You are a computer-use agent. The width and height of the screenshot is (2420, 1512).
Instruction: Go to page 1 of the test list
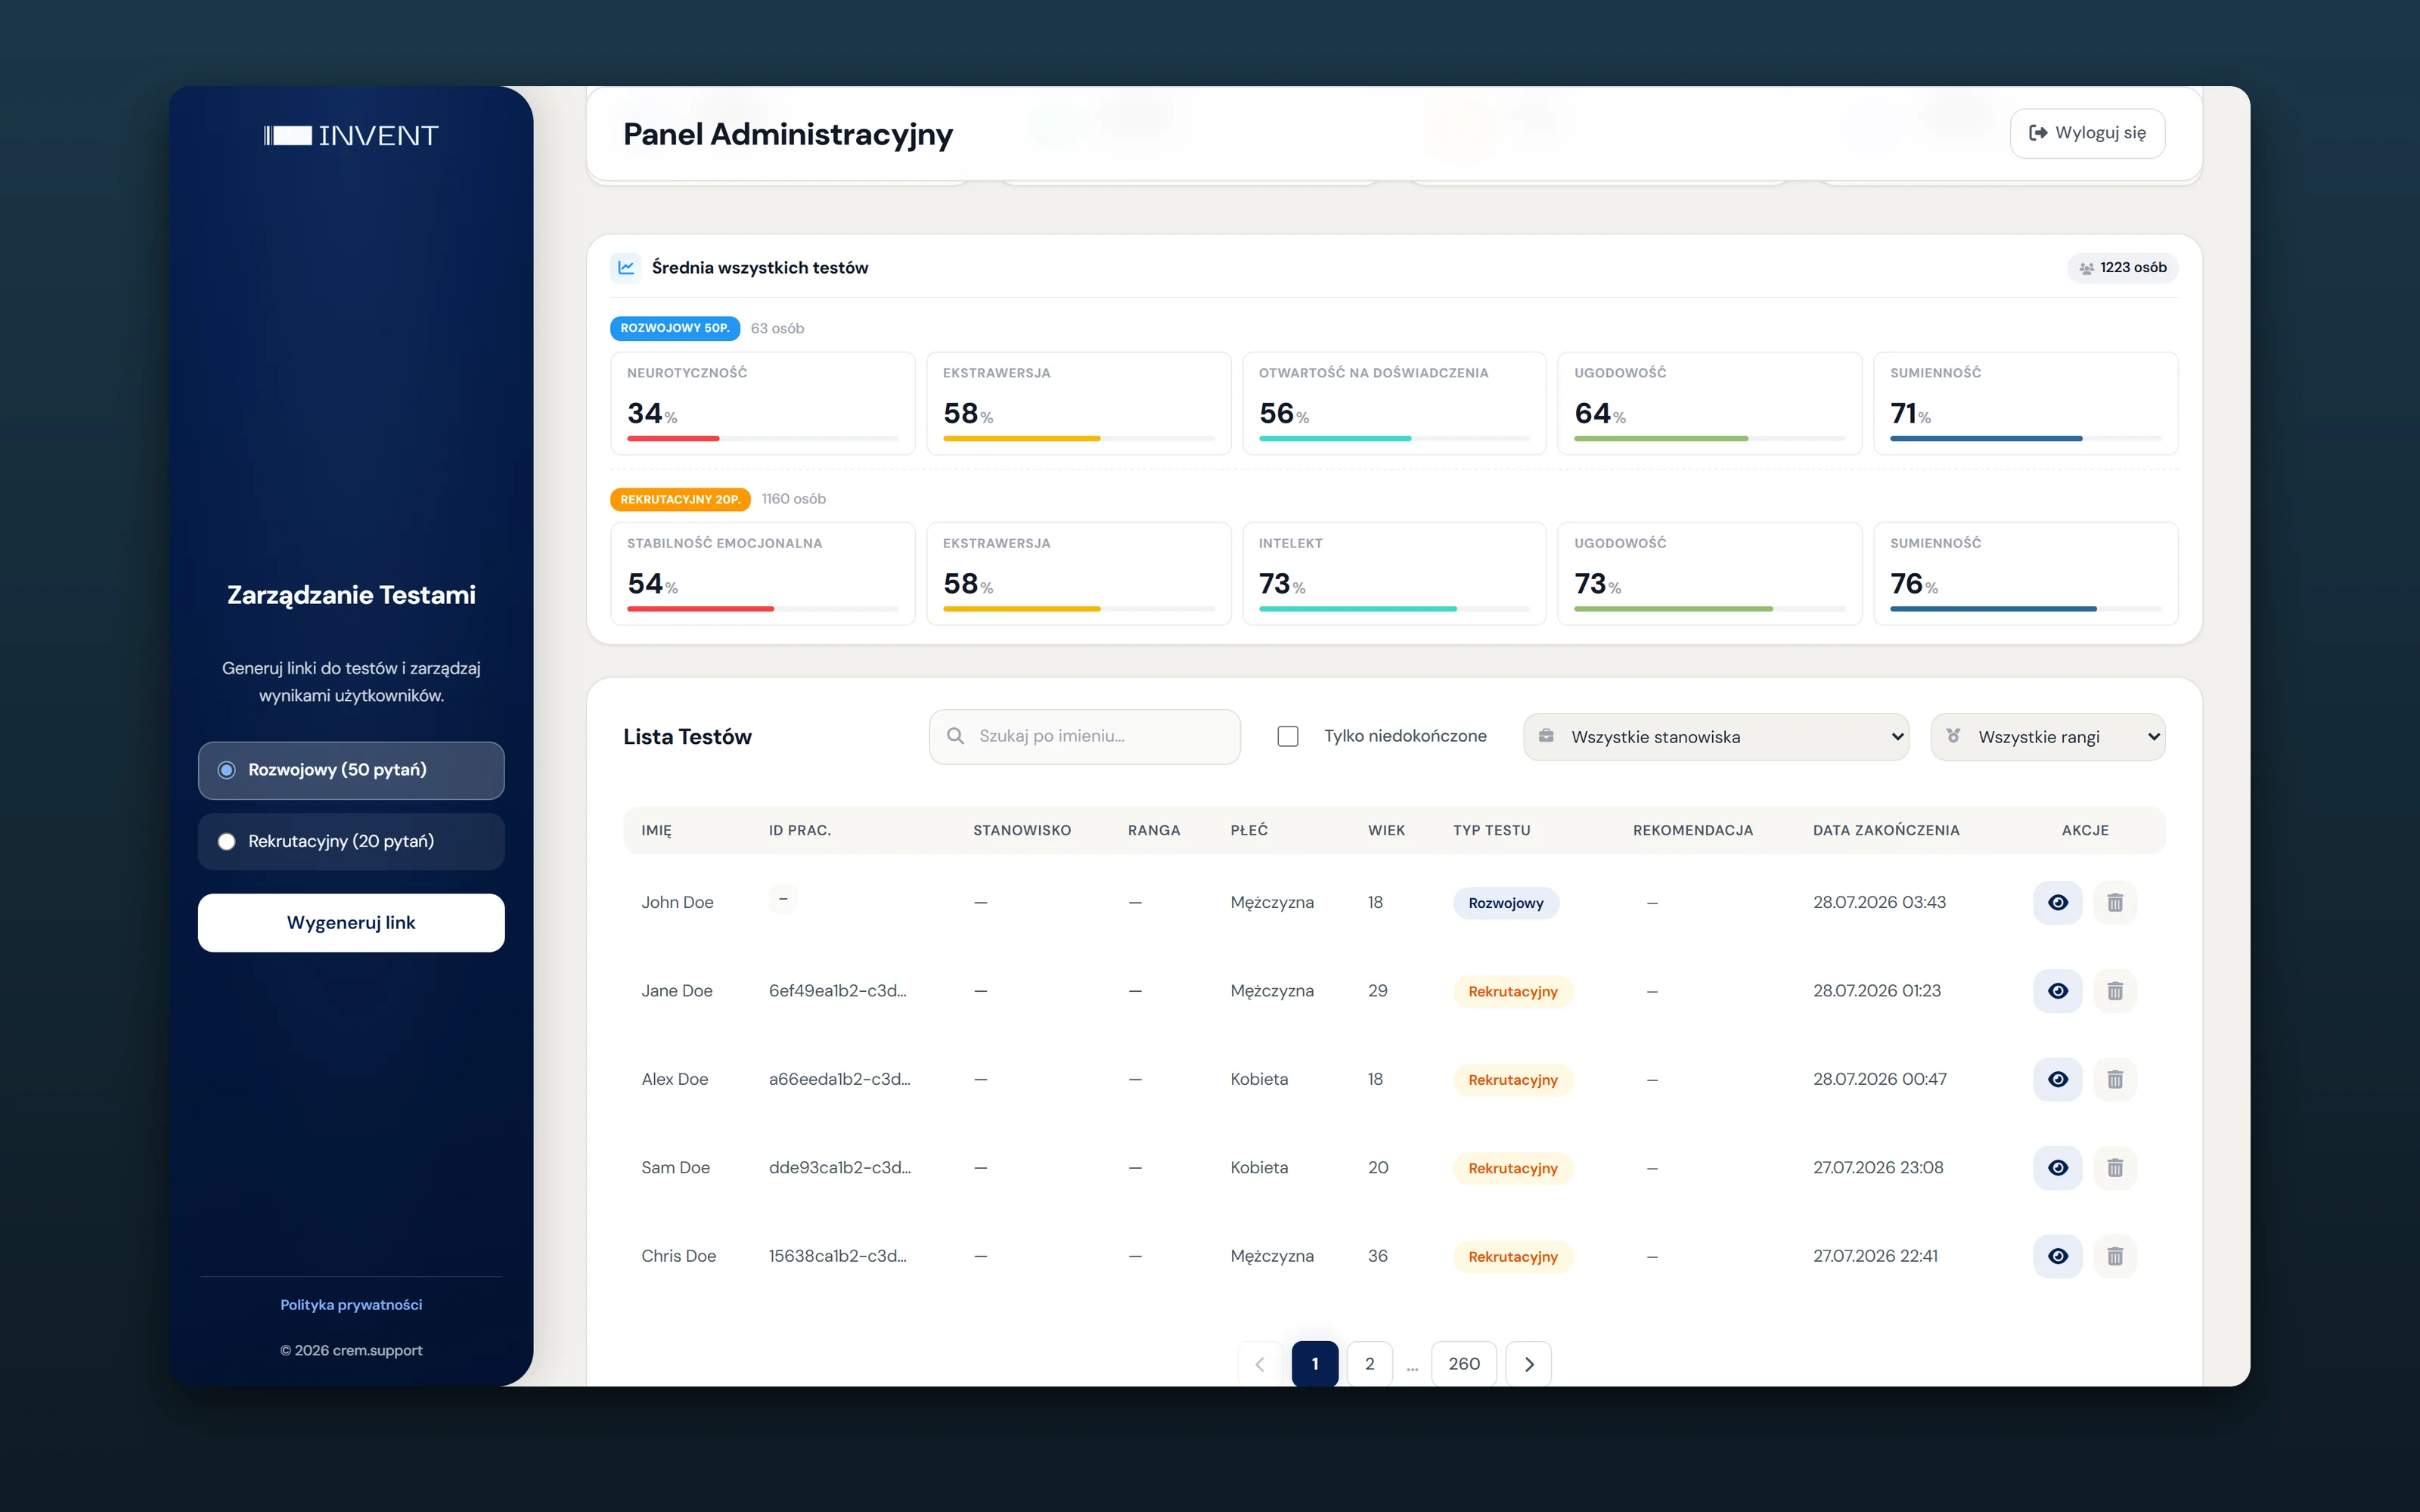[x=1315, y=1364]
